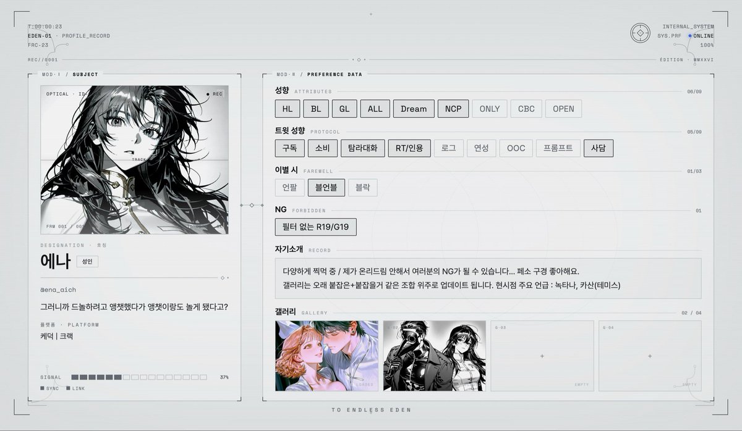Enable the OPEN attribute tag
Viewport: 742px width, 431px height.
click(563, 109)
